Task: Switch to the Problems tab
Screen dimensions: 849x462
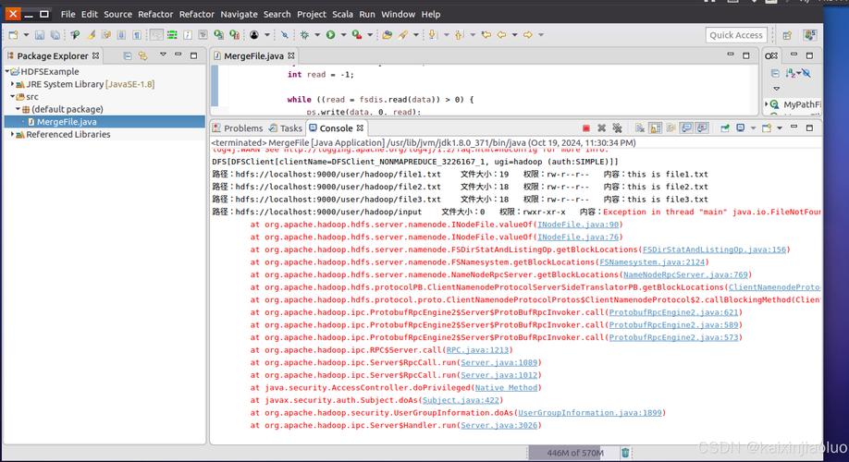Action: (x=242, y=128)
